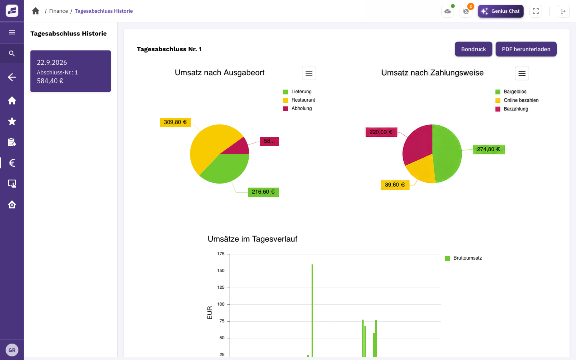
Task: Open favorites via the sidebar star icon
Action: [x=12, y=121]
